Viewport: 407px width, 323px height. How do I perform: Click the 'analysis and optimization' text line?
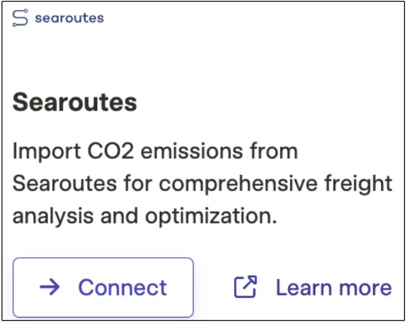(x=145, y=216)
